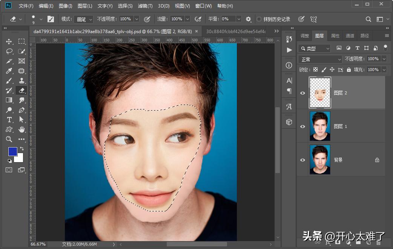Select the Zoom tool in toolbar
The height and width of the screenshot is (249, 393).
pos(9,139)
